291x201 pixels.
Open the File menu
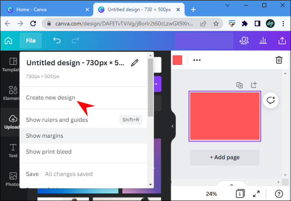tap(31, 40)
